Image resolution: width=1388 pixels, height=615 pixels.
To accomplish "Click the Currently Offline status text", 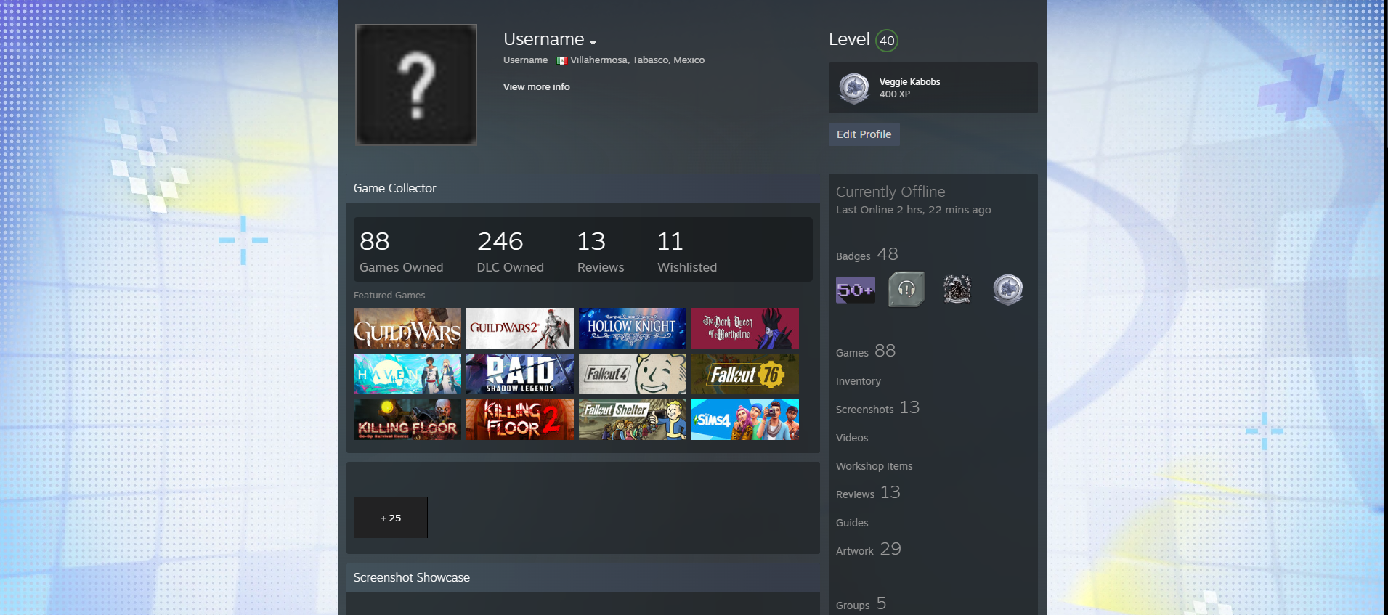I will [x=890, y=192].
